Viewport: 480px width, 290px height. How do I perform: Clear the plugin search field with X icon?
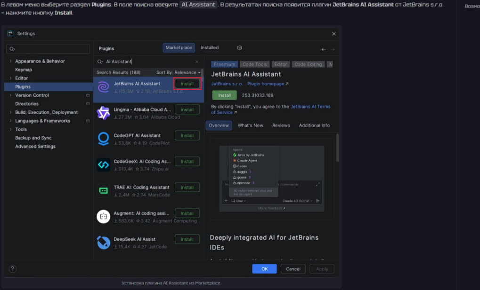pyautogui.click(x=197, y=62)
